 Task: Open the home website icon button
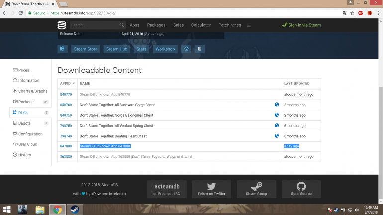pyautogui.click(x=186, y=49)
